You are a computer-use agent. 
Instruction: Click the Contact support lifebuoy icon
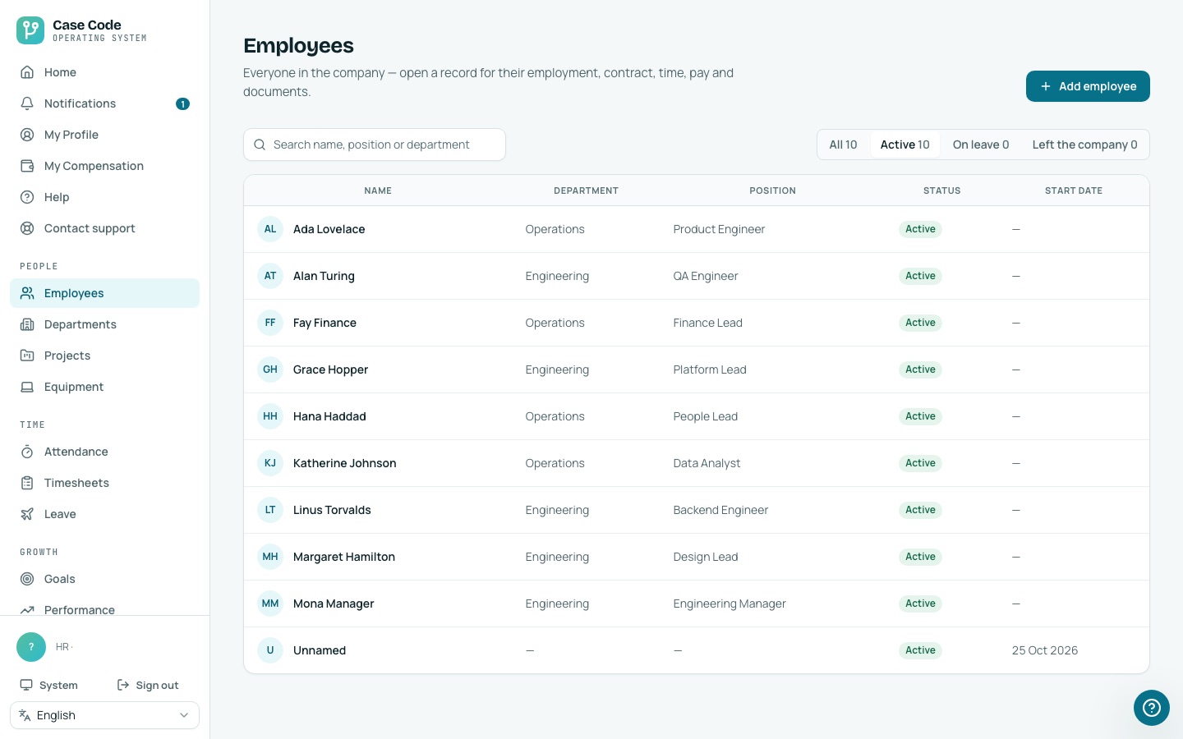tap(27, 228)
